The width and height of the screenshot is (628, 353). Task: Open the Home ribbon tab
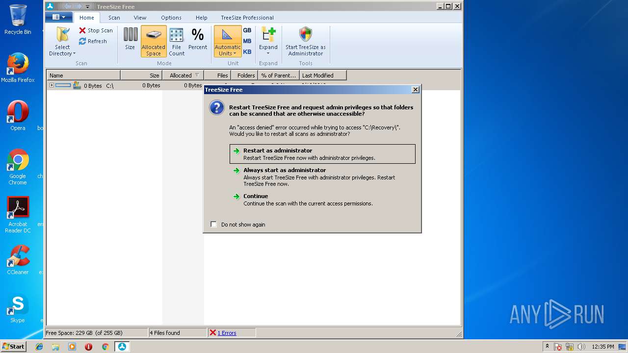(87, 18)
